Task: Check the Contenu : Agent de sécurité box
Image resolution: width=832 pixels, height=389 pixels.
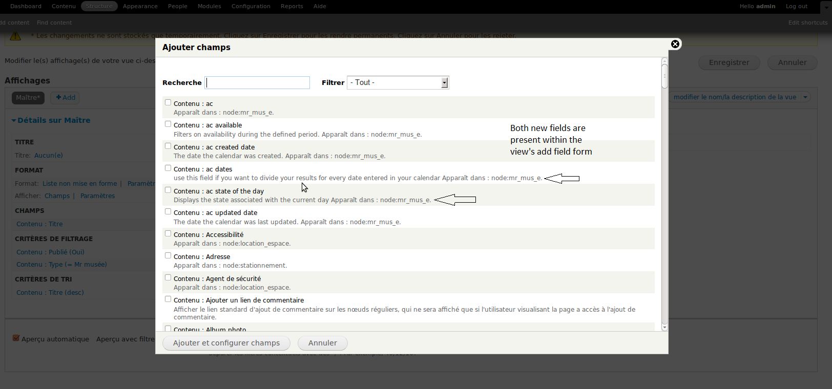Action: (x=168, y=277)
